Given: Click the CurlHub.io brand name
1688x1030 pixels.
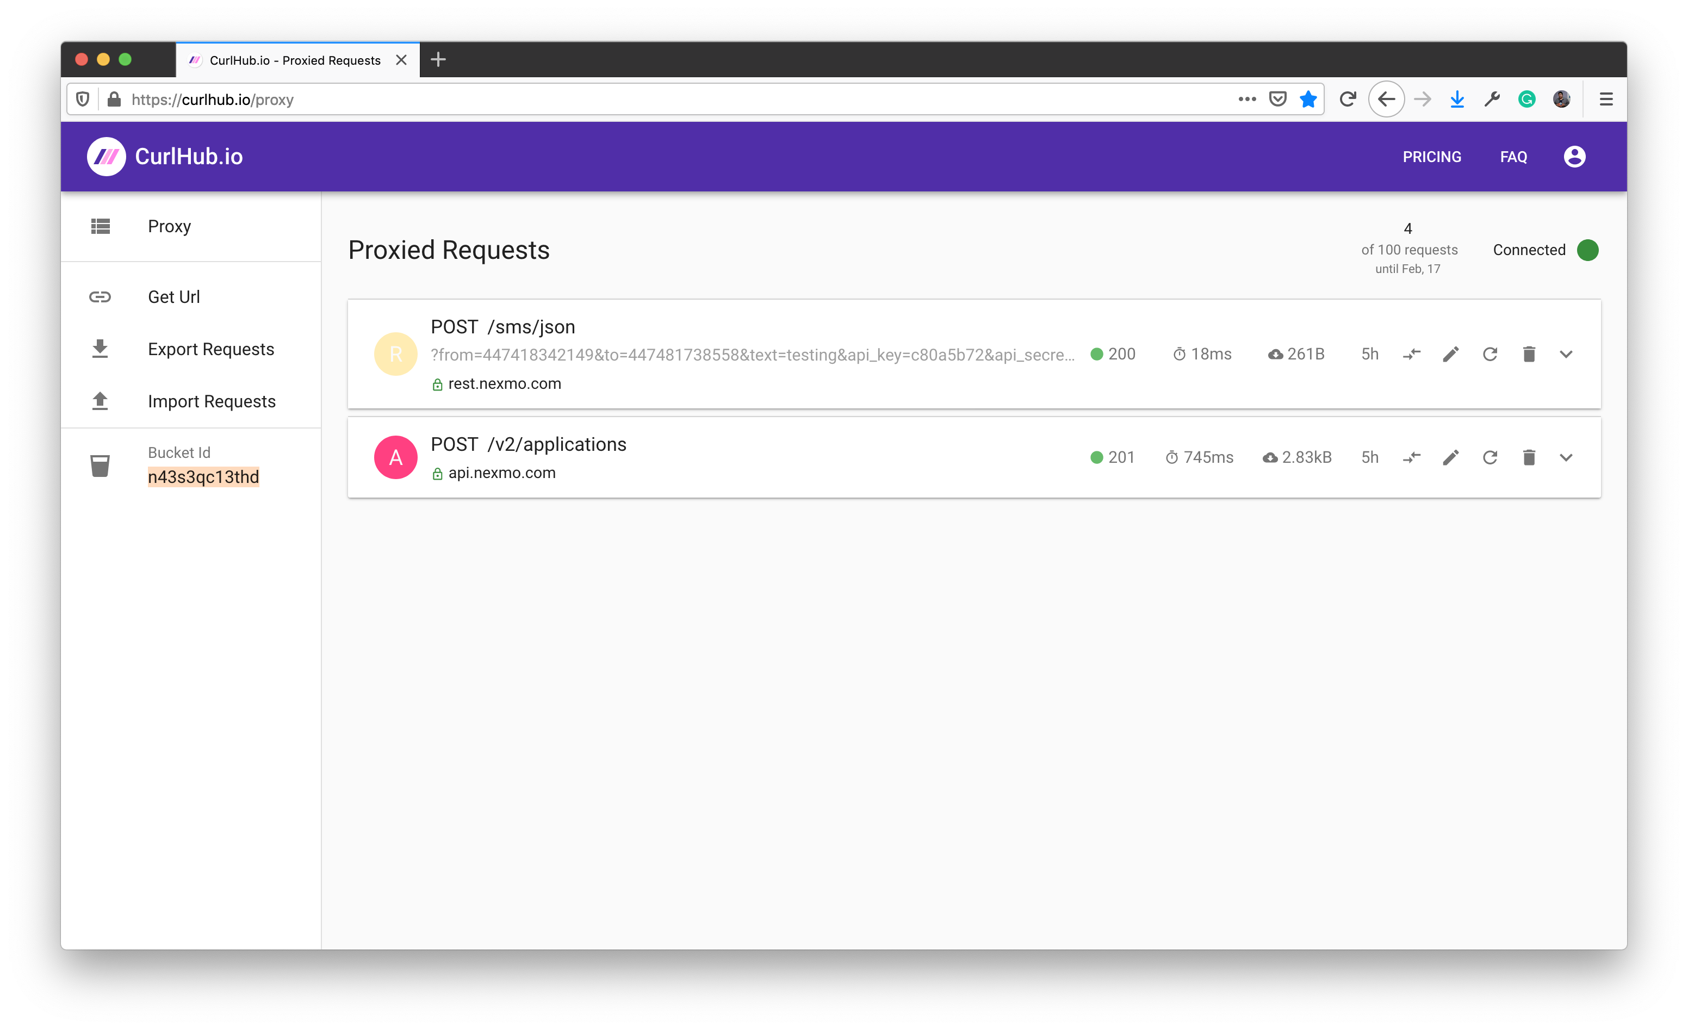Looking at the screenshot, I should pos(188,156).
